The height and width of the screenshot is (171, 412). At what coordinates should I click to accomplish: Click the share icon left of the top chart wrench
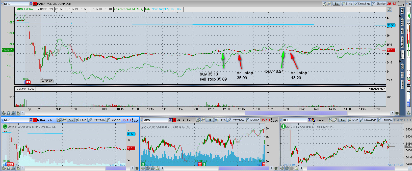click(325, 4)
